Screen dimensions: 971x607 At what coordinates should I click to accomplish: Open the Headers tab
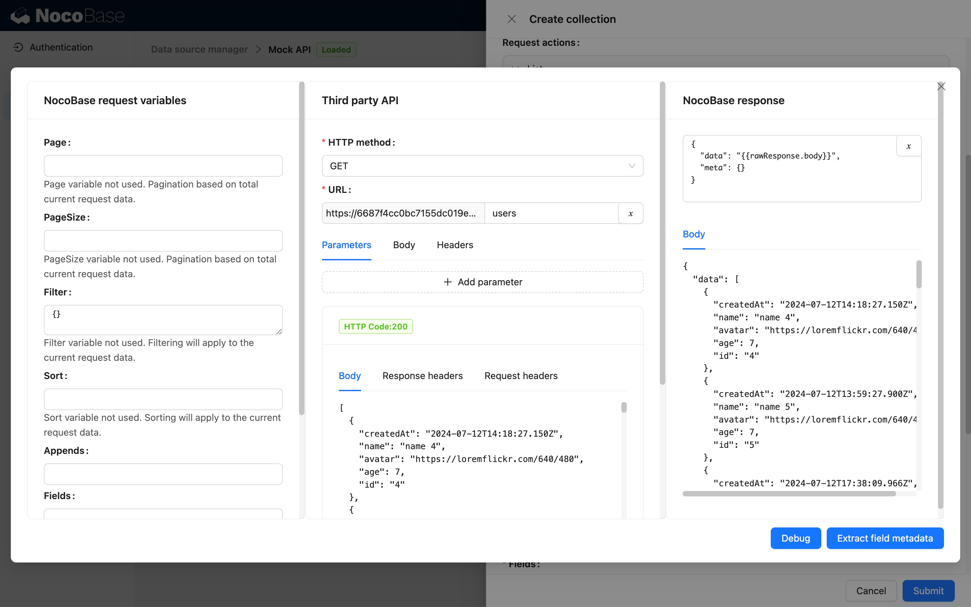[x=454, y=245]
